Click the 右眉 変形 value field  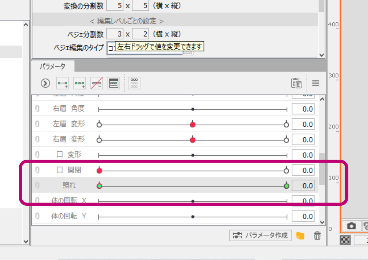pyautogui.click(x=303, y=140)
